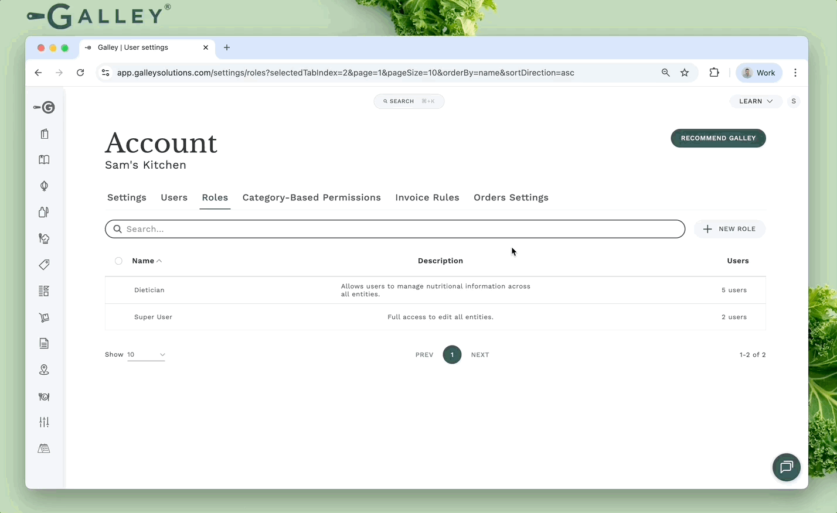This screenshot has height=513, width=837.
Task: Click the Work profile button in browser
Action: 758,73
